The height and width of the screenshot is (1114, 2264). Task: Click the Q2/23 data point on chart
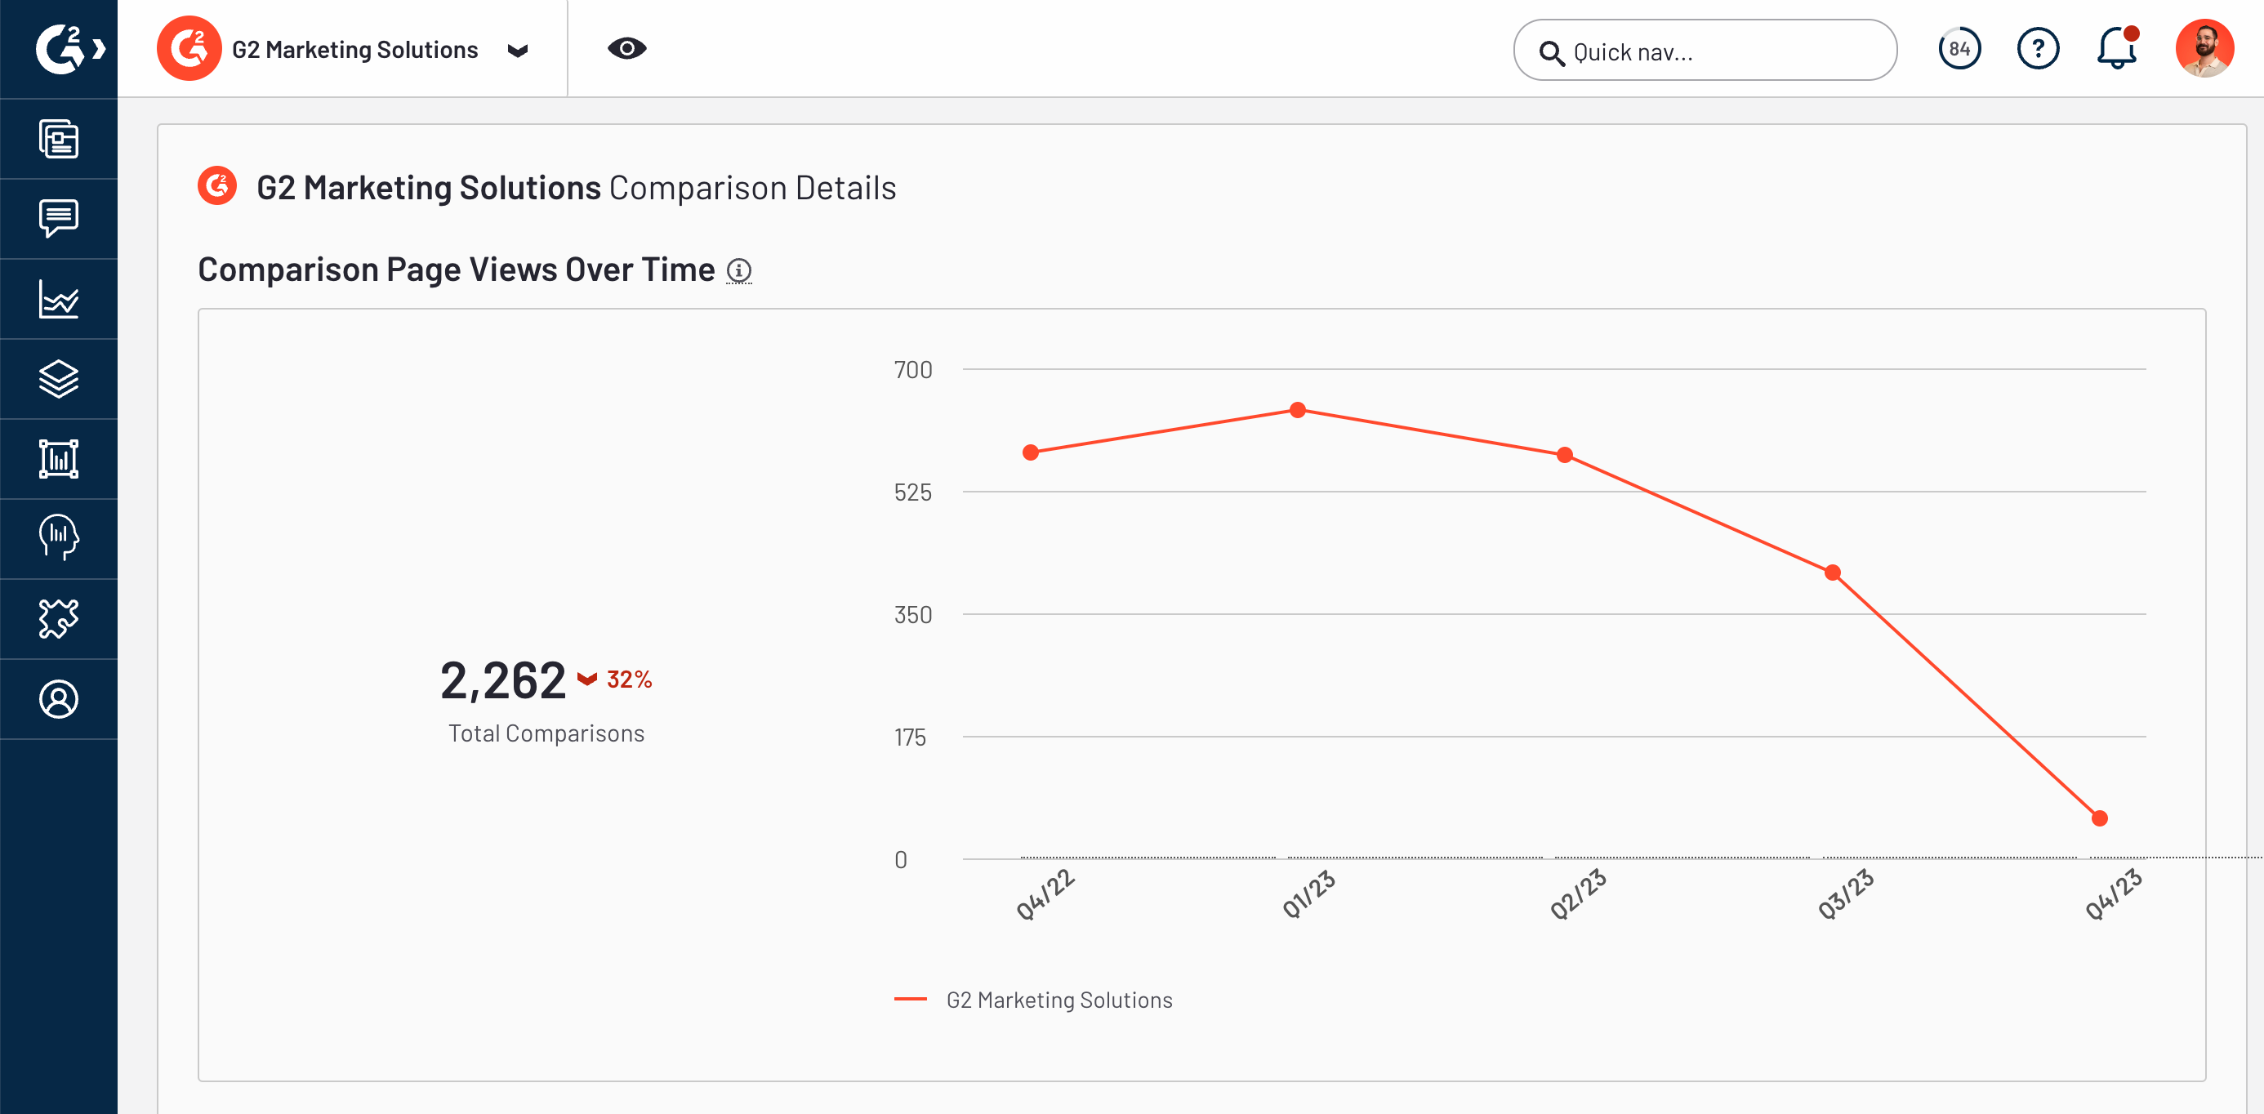[x=1566, y=455]
